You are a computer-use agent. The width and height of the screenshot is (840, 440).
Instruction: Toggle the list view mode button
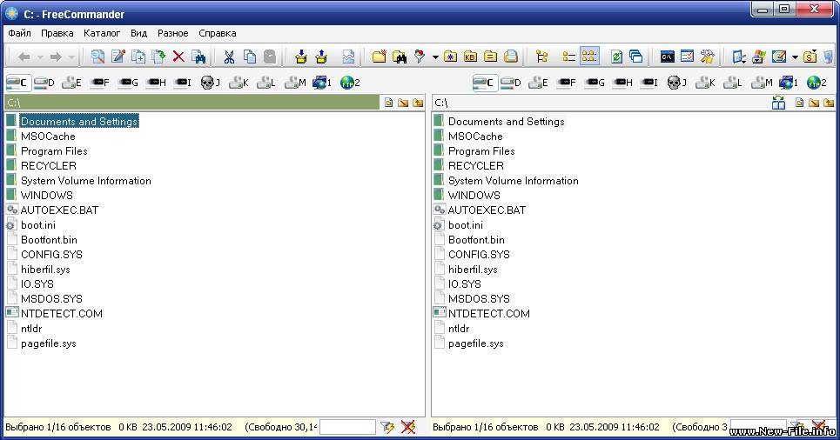tap(568, 57)
